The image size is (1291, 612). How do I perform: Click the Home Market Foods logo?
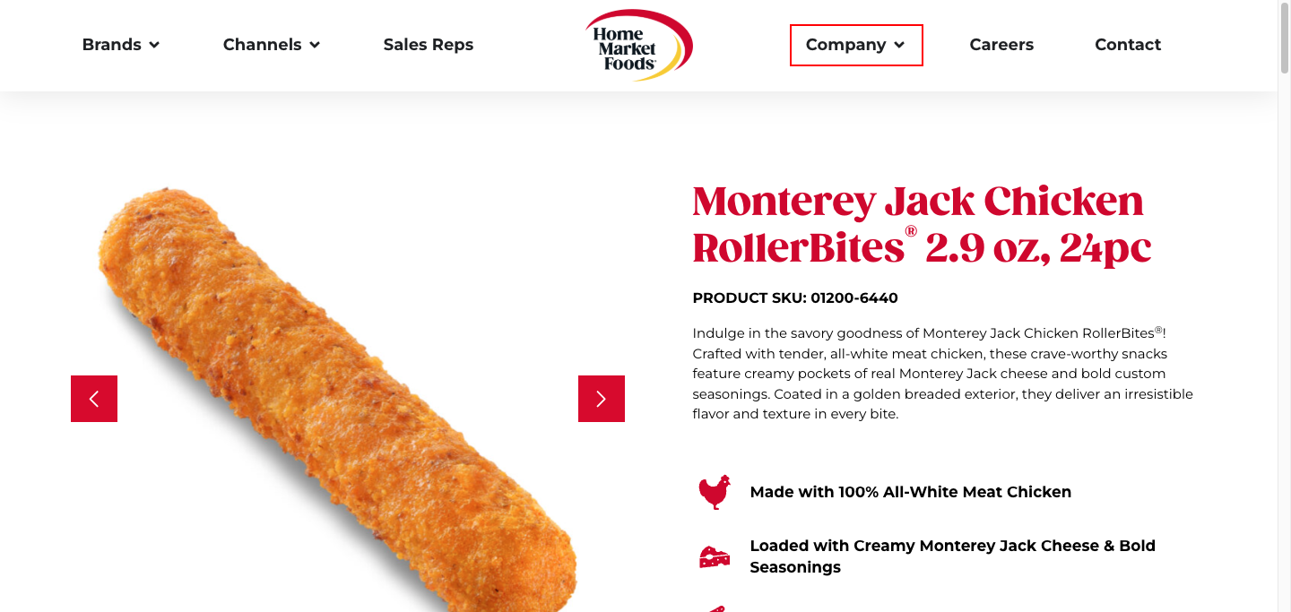tap(639, 45)
